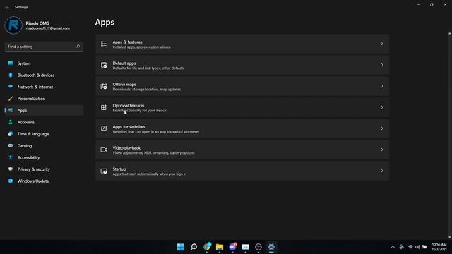The height and width of the screenshot is (254, 452).
Task: Select System in the sidebar
Action: 44,64
